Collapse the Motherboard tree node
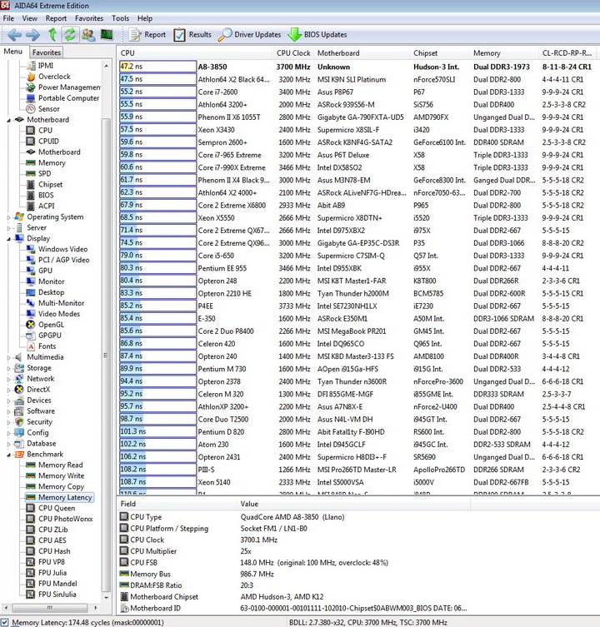The image size is (600, 627). [9, 120]
